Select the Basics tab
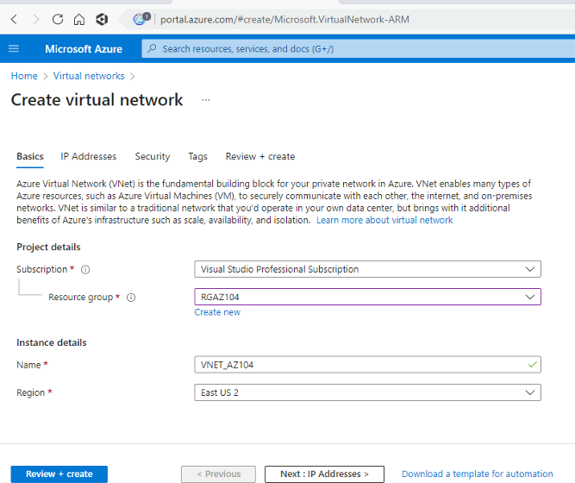This screenshot has width=575, height=483. pyautogui.click(x=30, y=156)
